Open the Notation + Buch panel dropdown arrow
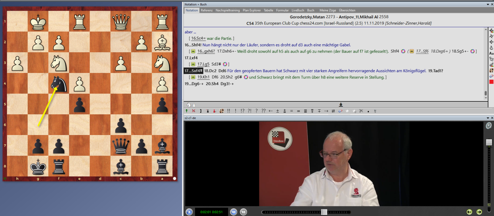494x216 pixels. pos(488,4)
